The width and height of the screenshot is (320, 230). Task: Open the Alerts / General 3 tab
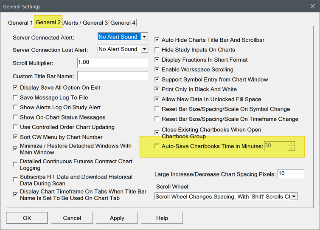point(85,23)
